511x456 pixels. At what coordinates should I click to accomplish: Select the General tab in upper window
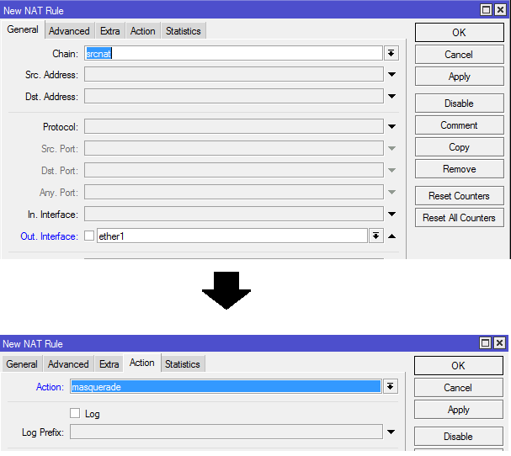23,29
